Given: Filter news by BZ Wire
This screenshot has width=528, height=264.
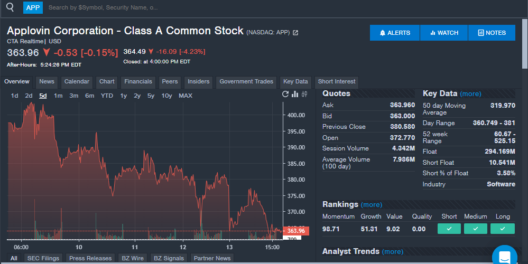Looking at the screenshot, I should pos(133,258).
